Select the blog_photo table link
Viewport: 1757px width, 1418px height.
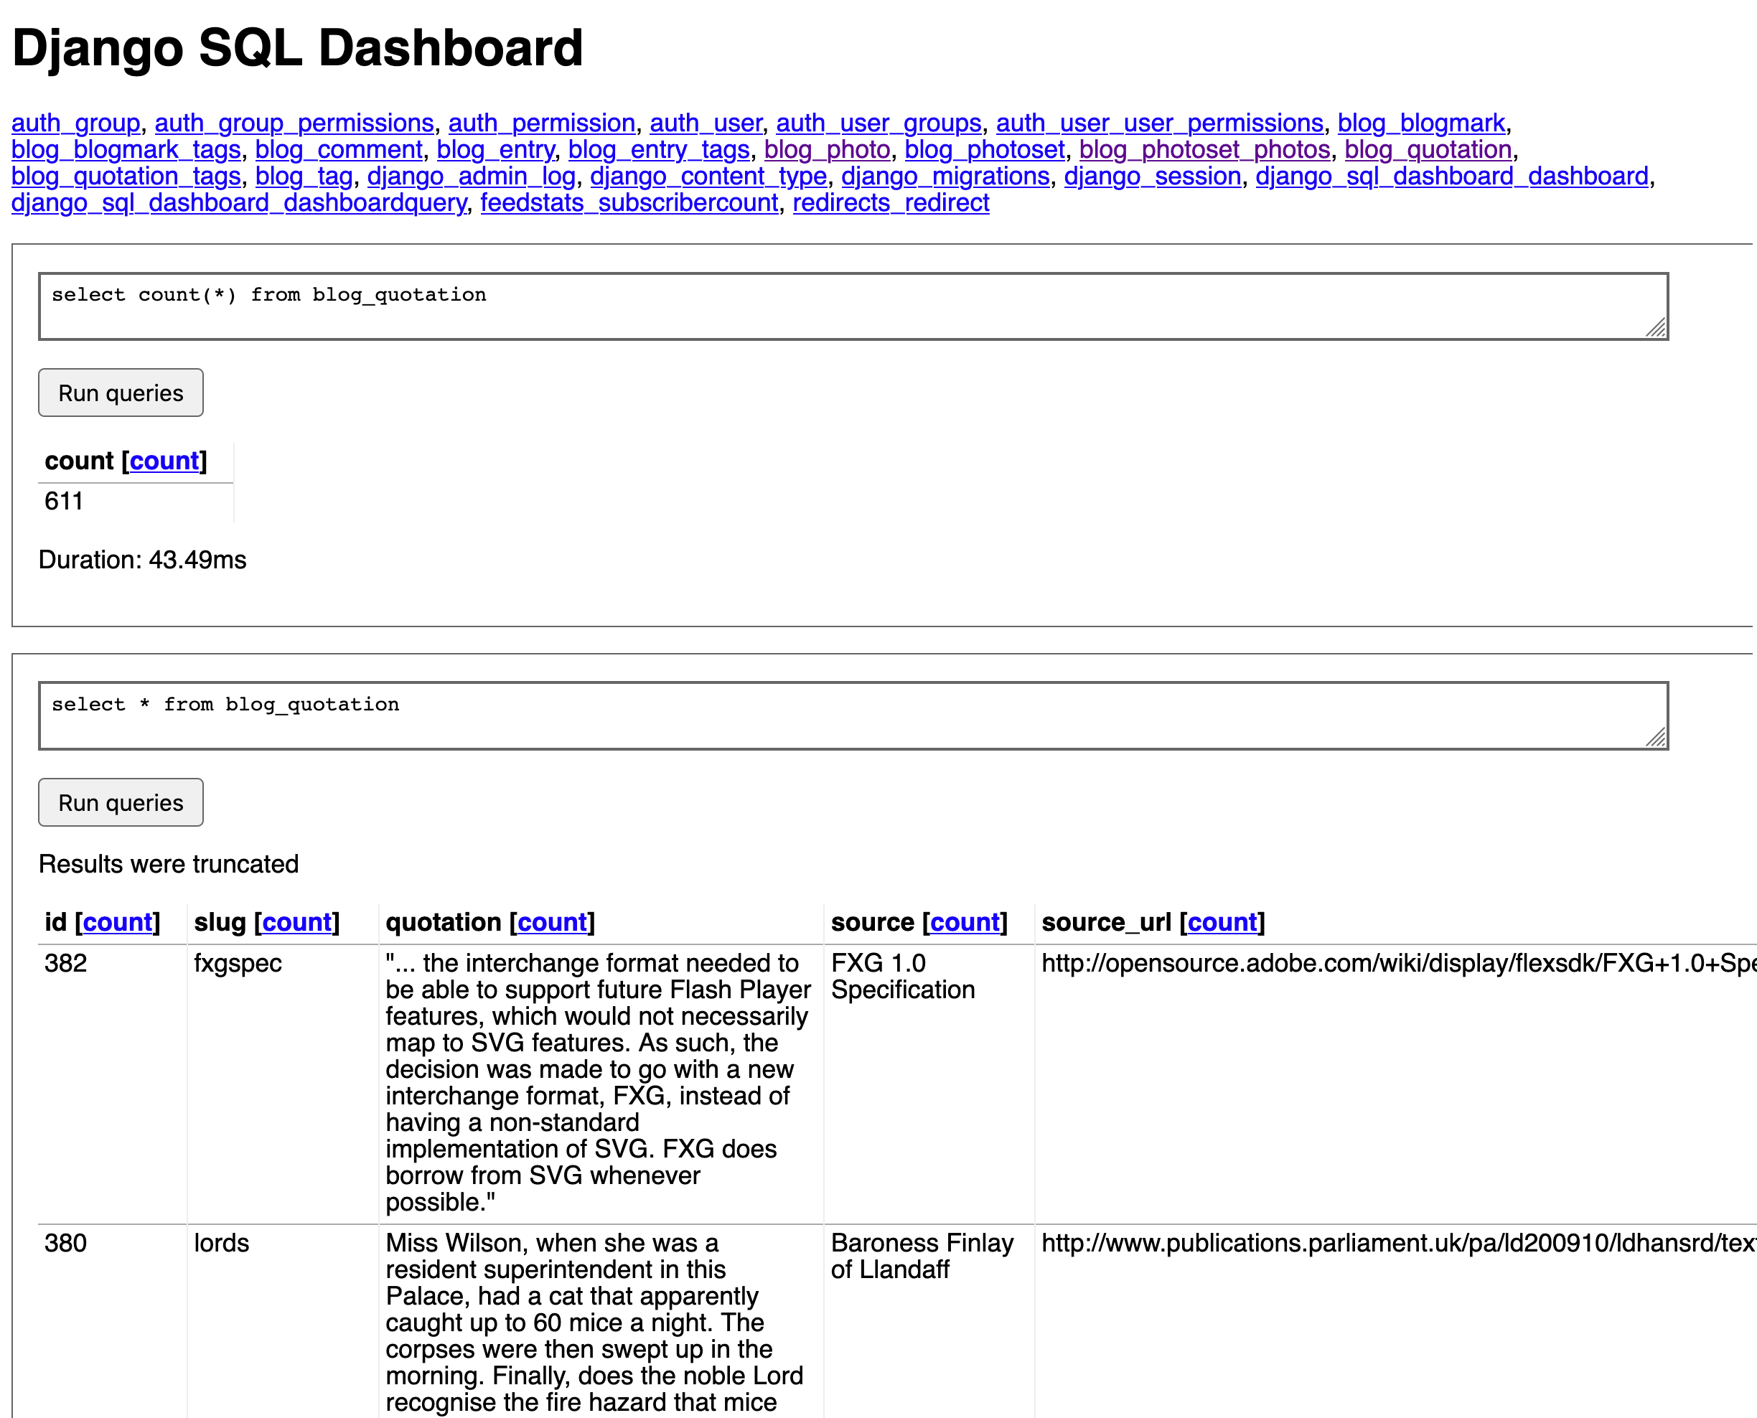click(x=827, y=150)
